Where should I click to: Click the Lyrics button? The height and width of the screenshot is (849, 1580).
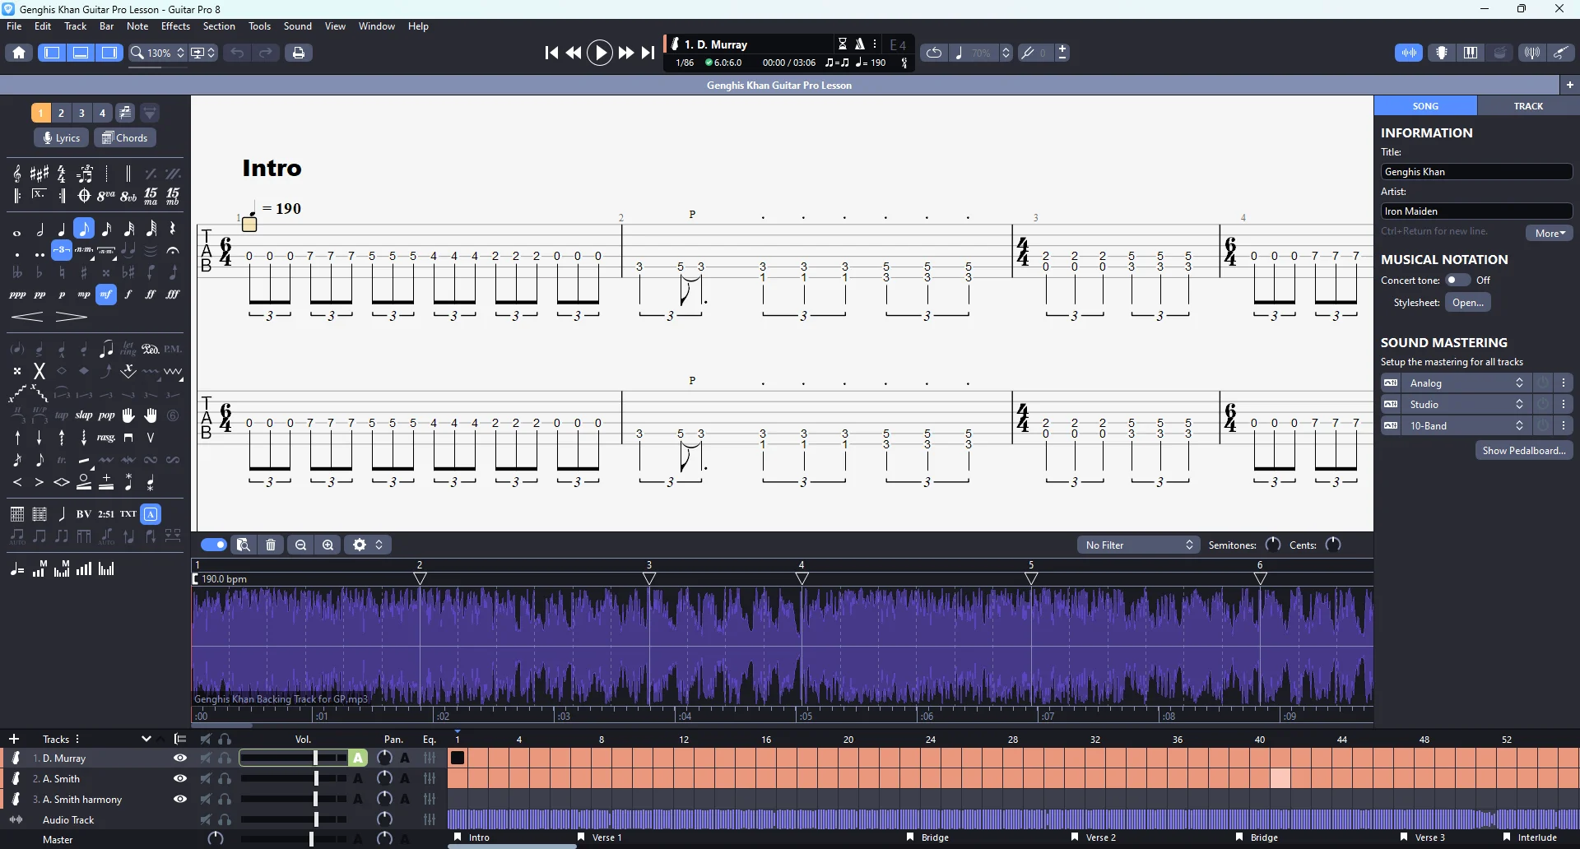click(x=62, y=138)
